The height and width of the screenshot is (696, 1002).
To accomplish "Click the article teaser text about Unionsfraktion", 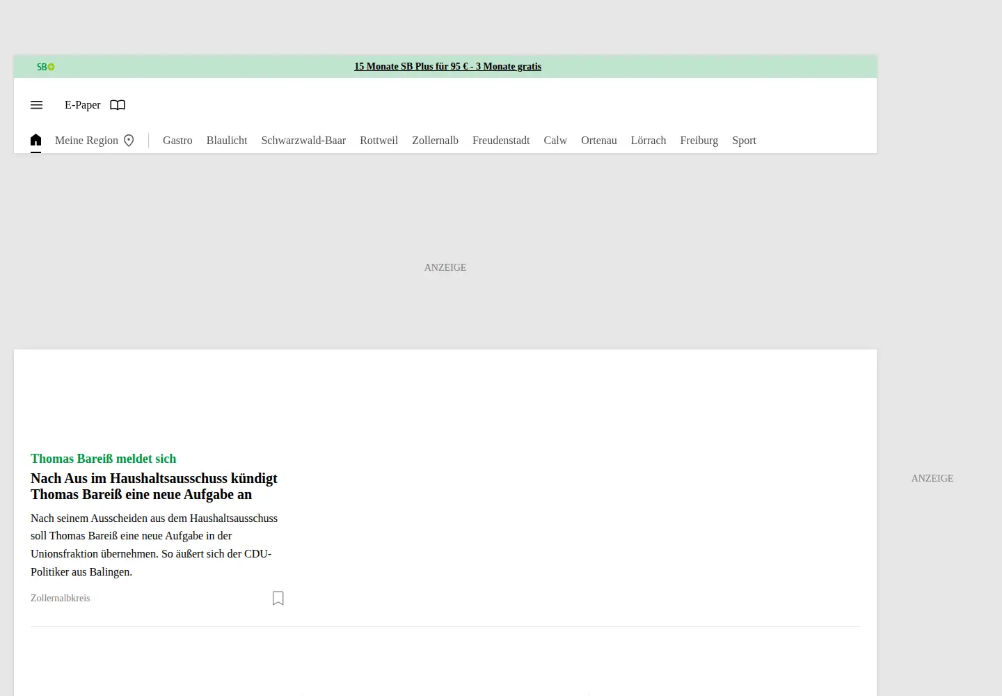I will coord(154,545).
